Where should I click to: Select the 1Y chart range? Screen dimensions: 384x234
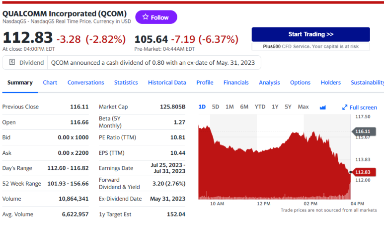point(275,107)
